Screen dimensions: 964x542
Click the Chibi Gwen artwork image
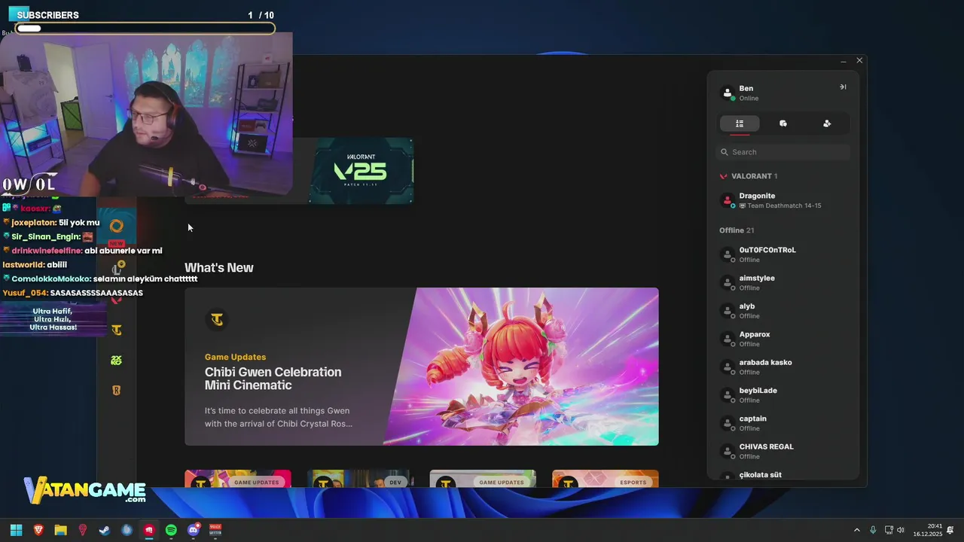pos(520,367)
